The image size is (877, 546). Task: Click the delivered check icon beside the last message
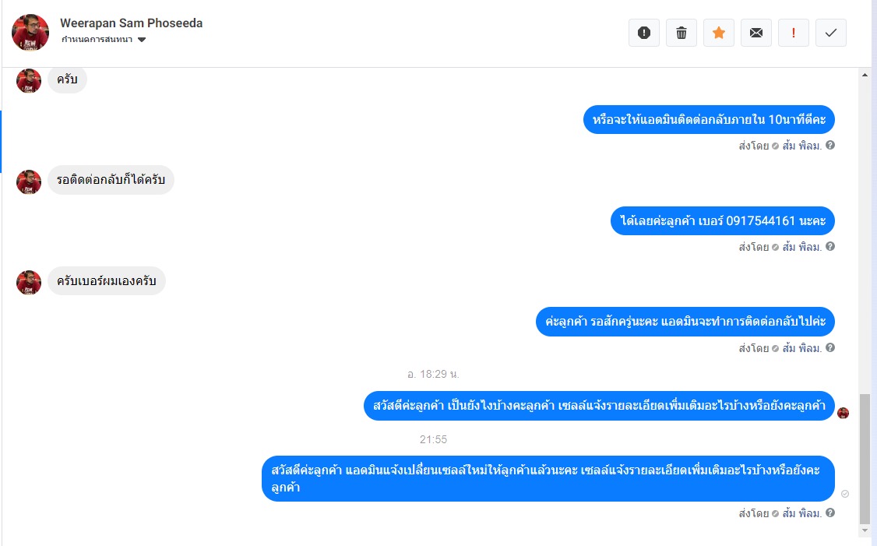[x=845, y=494]
